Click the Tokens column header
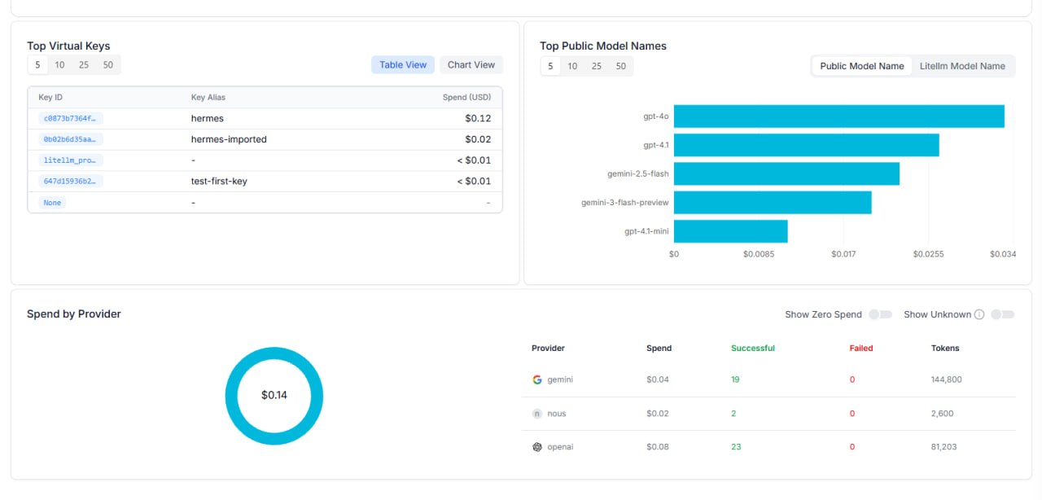 [945, 348]
